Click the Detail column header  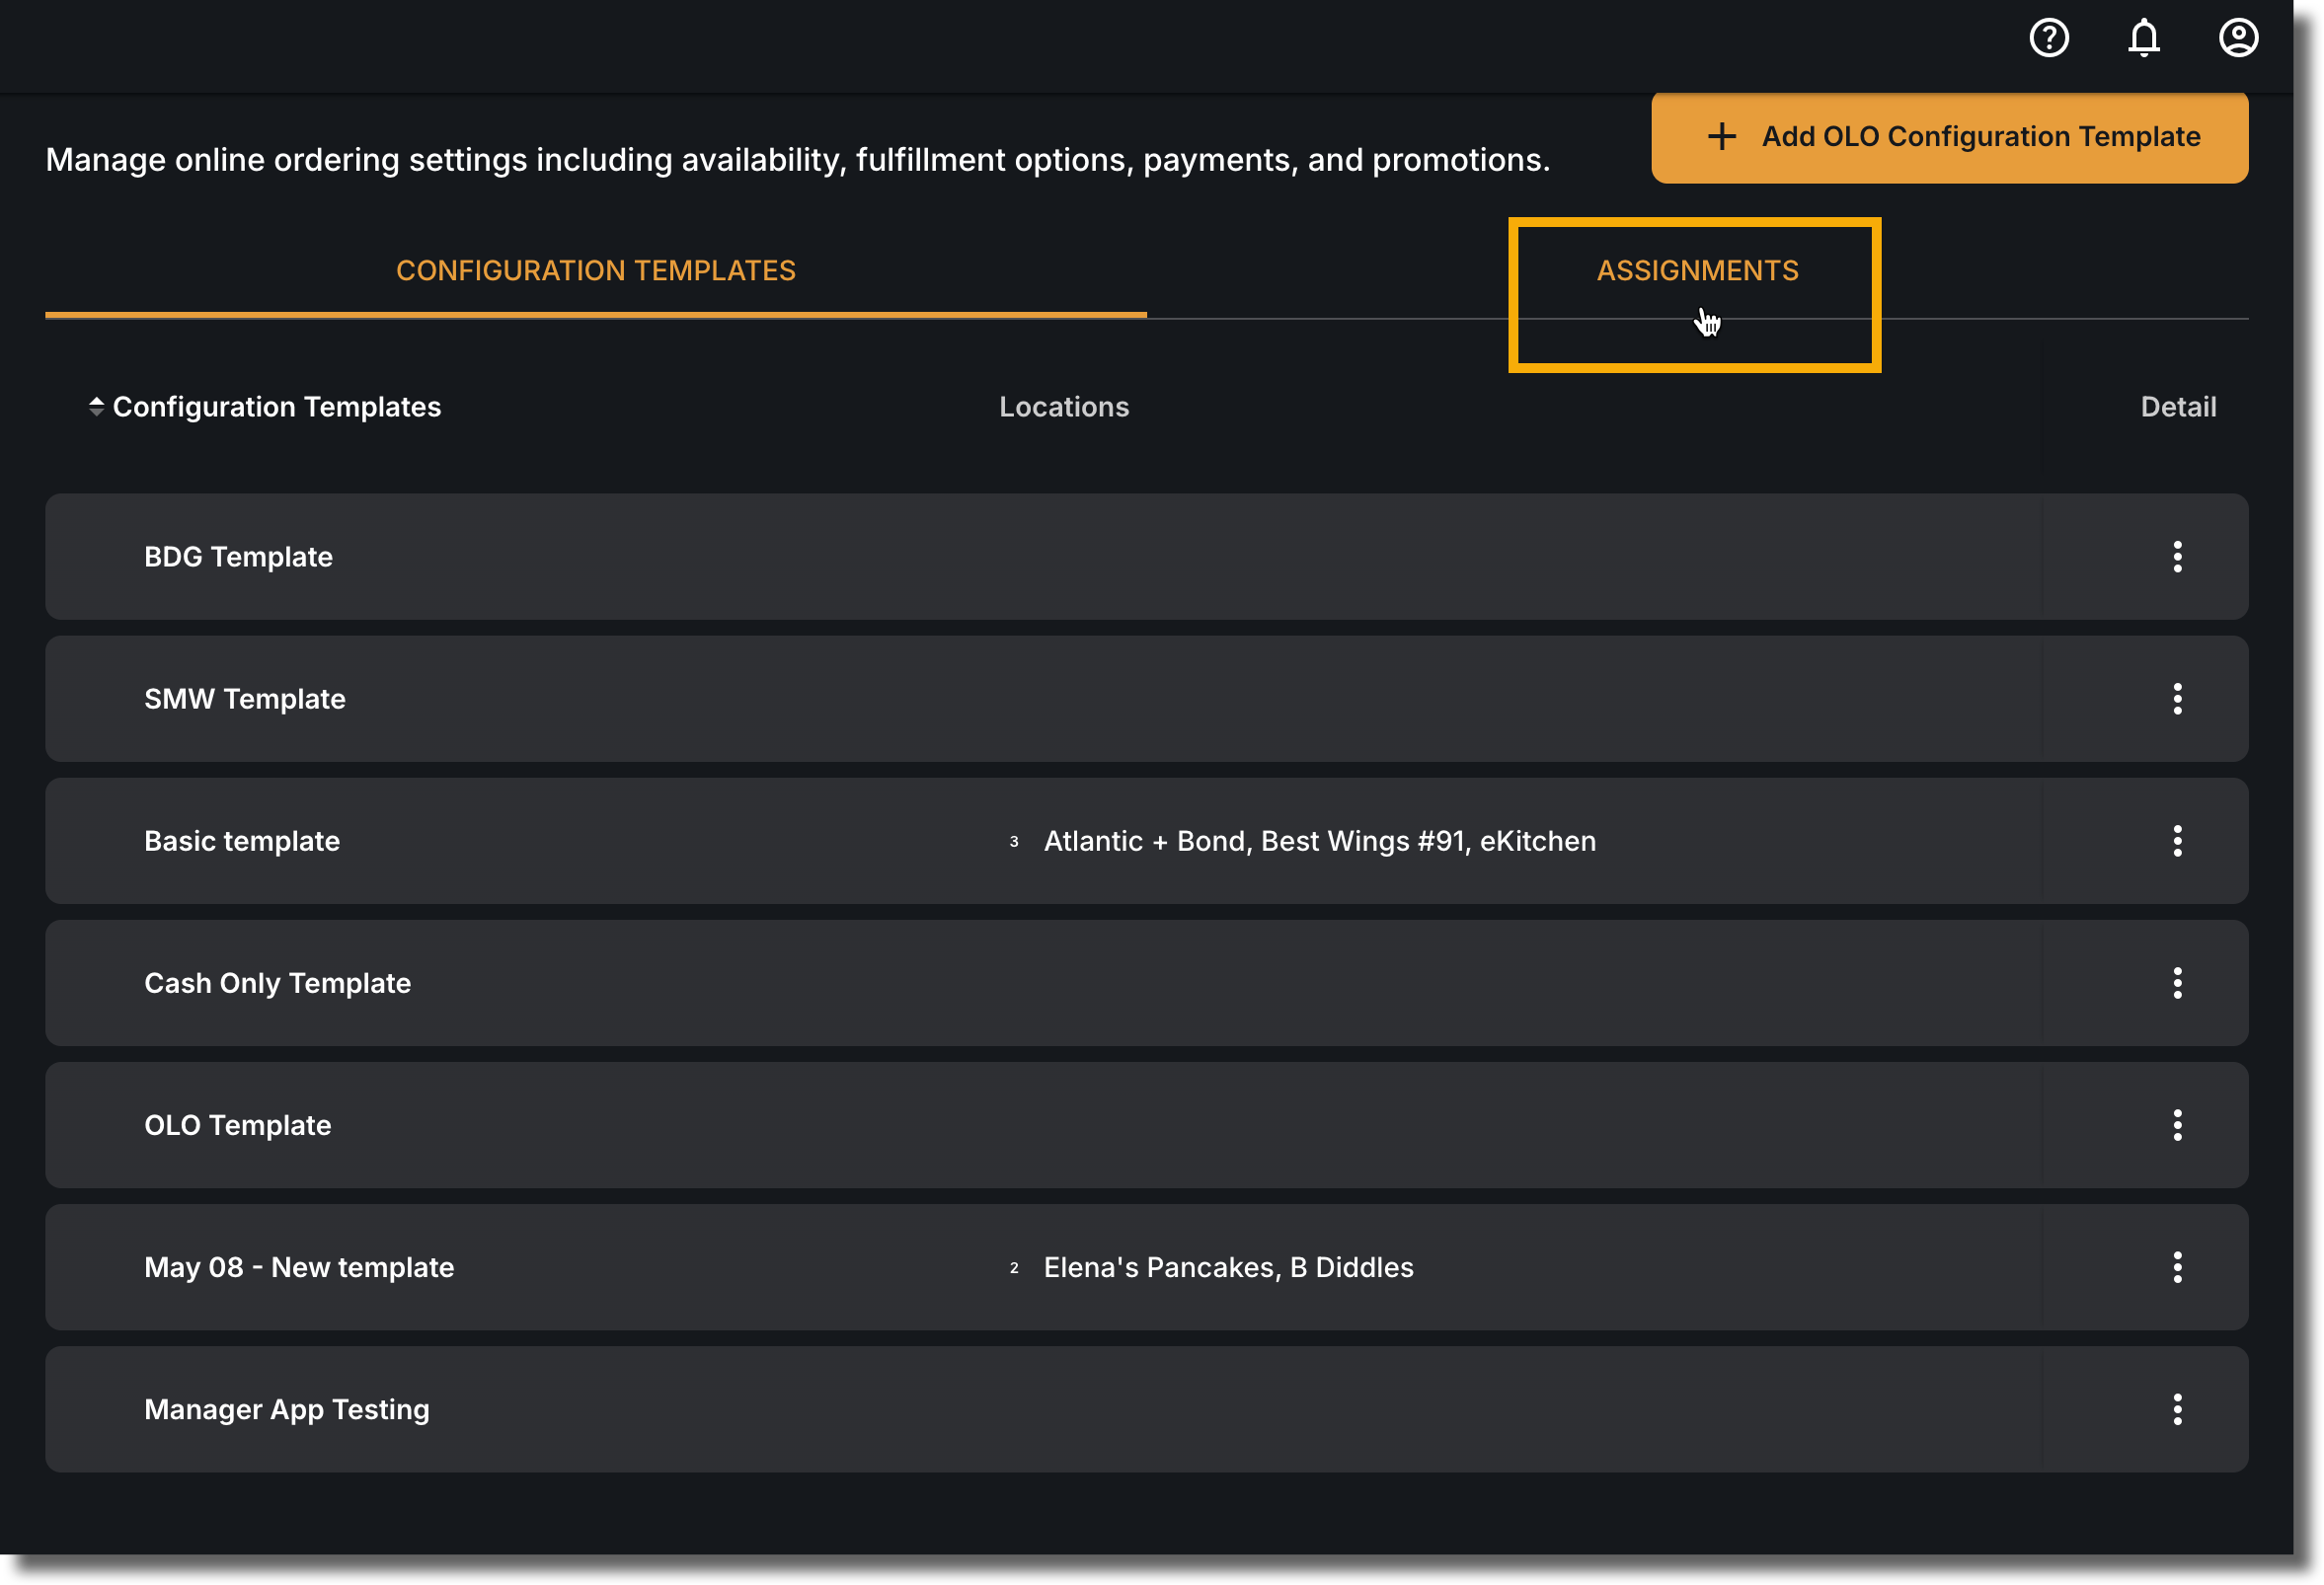(2178, 407)
